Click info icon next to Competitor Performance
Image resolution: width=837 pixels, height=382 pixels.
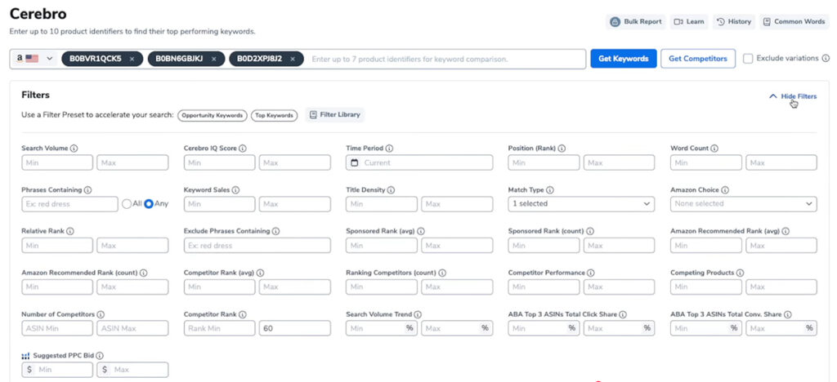tap(591, 273)
